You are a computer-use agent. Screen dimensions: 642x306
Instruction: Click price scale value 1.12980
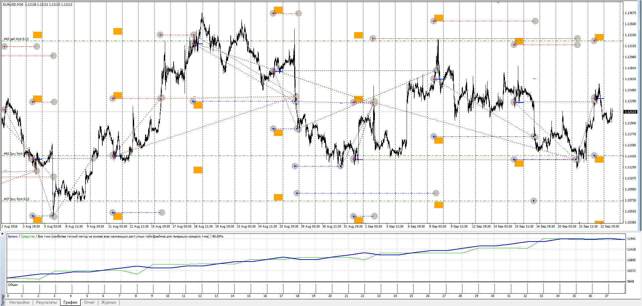630,57
